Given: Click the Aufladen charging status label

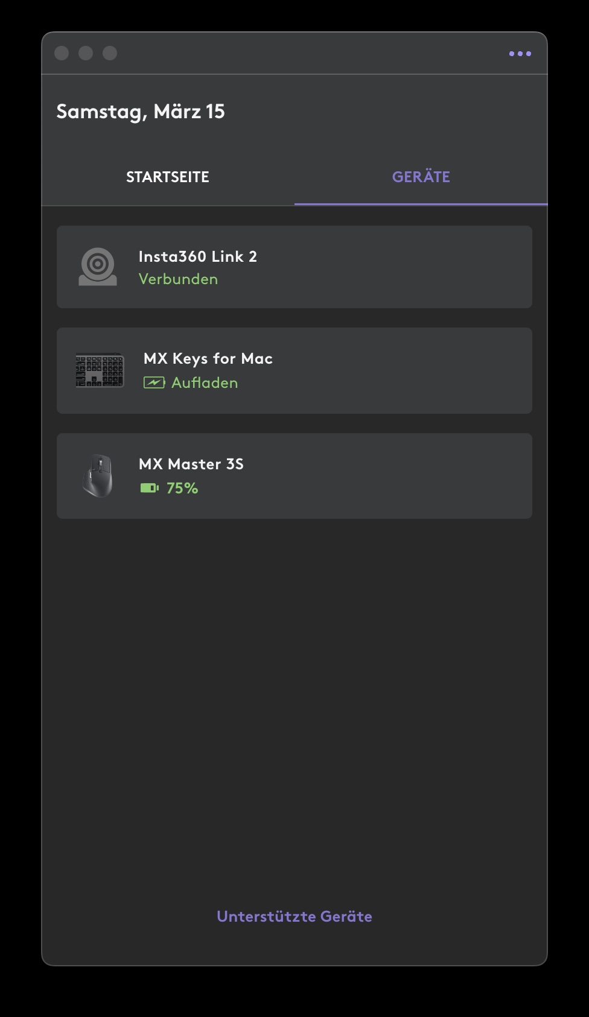Looking at the screenshot, I should tap(205, 382).
